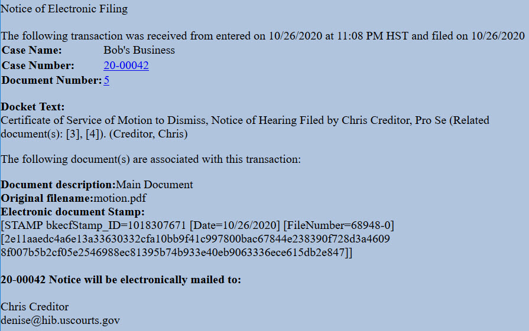
Task: Click the Docket Text heading
Action: coord(33,107)
